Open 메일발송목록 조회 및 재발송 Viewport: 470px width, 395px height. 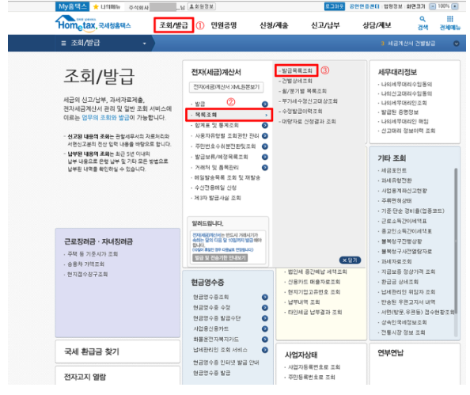(227, 177)
